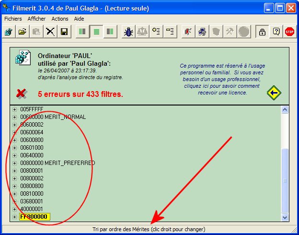Click the black X delete toolbar icon
Viewport: 299px width, 235px height.
pyautogui.click(x=50, y=32)
